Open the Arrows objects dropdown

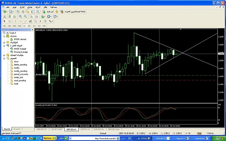point(51,21)
